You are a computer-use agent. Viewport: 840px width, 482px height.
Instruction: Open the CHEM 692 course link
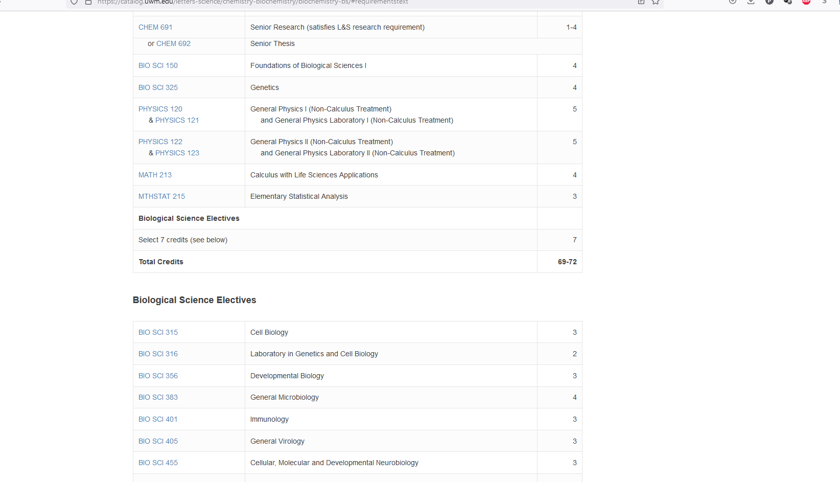tap(173, 43)
